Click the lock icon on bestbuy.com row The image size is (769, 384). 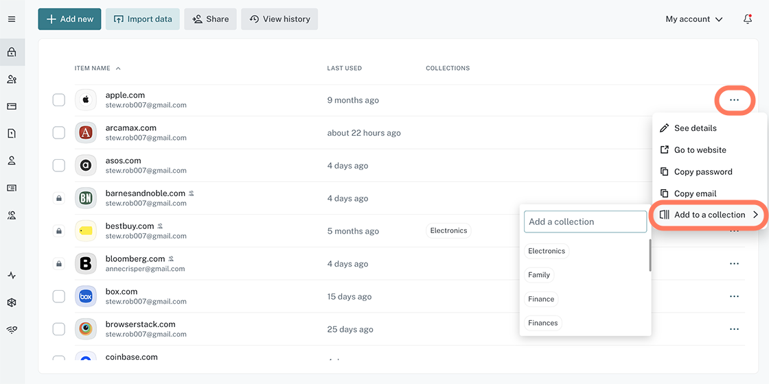[x=59, y=231]
